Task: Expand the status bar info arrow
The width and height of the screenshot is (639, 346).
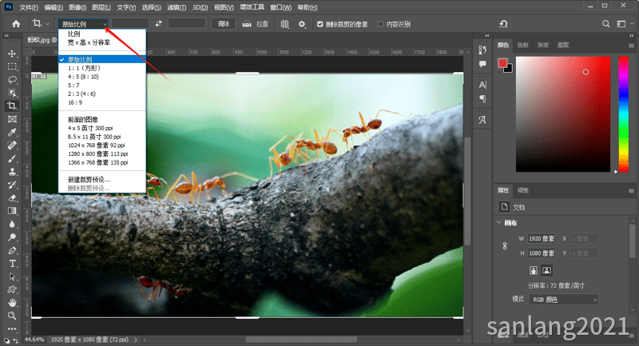Action: pos(135,340)
